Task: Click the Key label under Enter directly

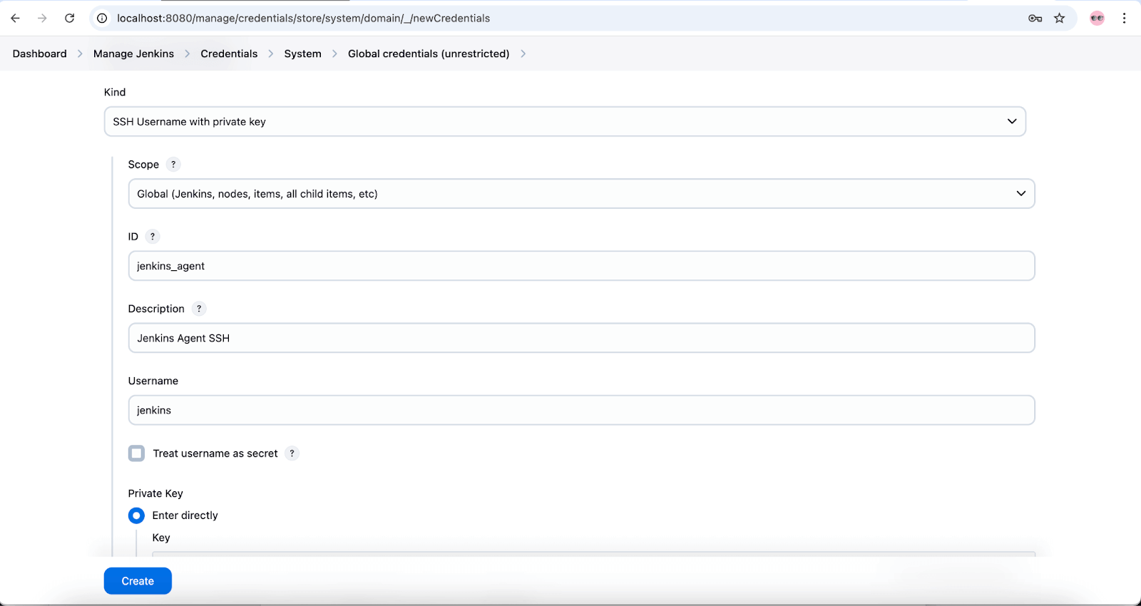Action: point(161,538)
